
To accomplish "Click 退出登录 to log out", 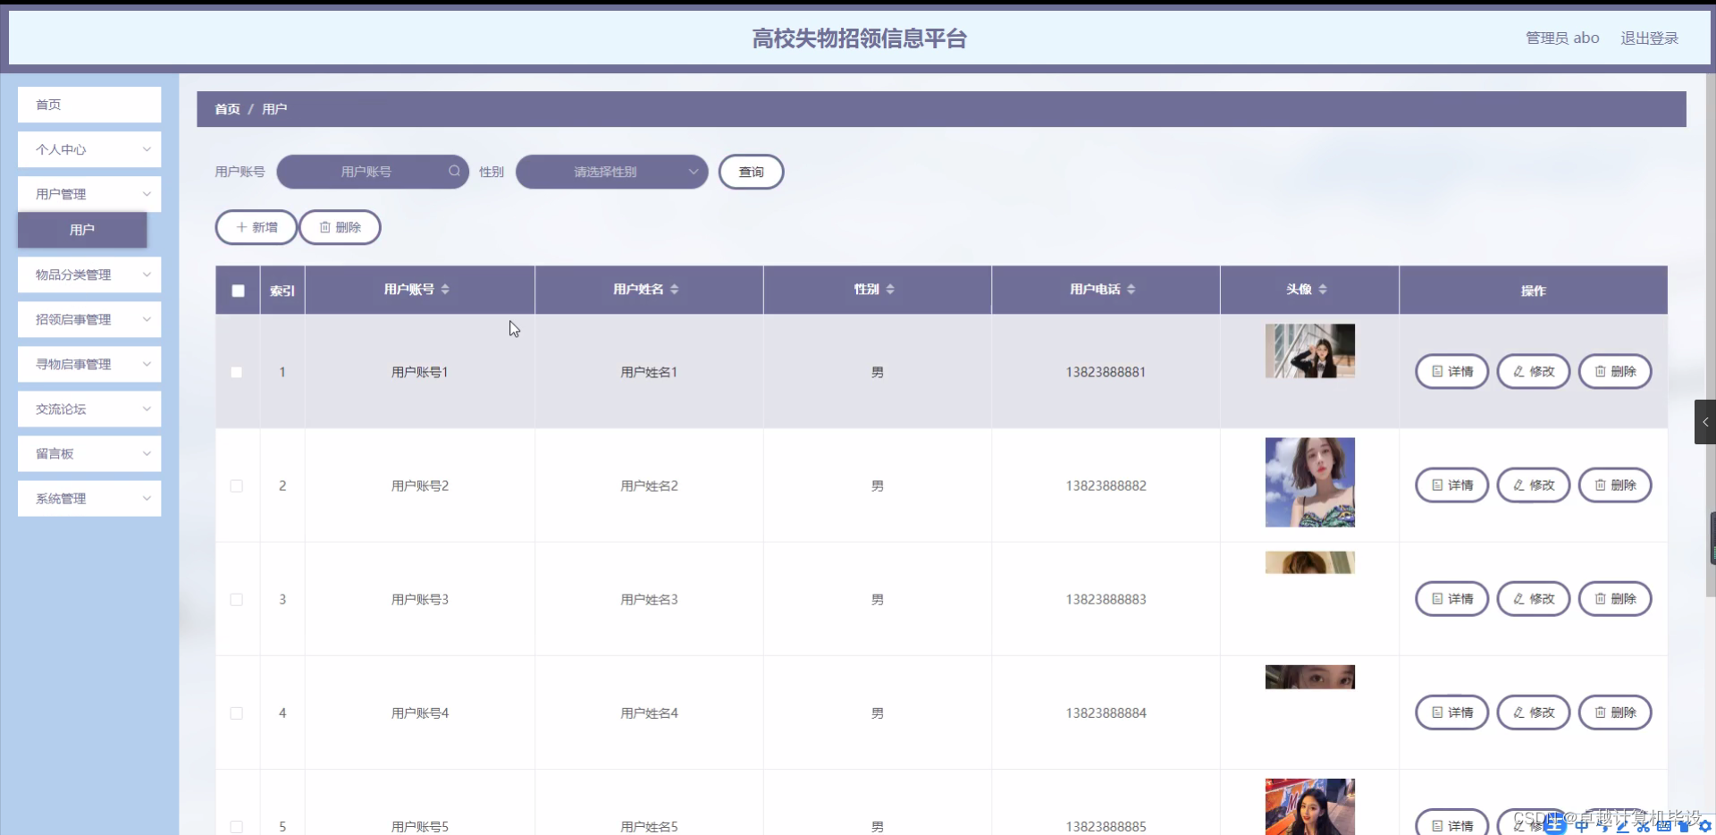I will point(1650,38).
